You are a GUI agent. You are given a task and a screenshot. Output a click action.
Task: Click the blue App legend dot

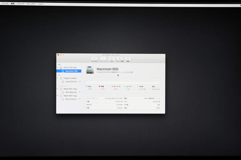(87, 86)
